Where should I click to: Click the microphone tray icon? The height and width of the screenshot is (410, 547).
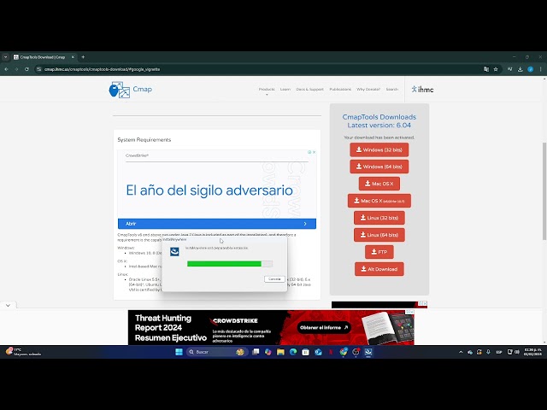click(x=488, y=352)
